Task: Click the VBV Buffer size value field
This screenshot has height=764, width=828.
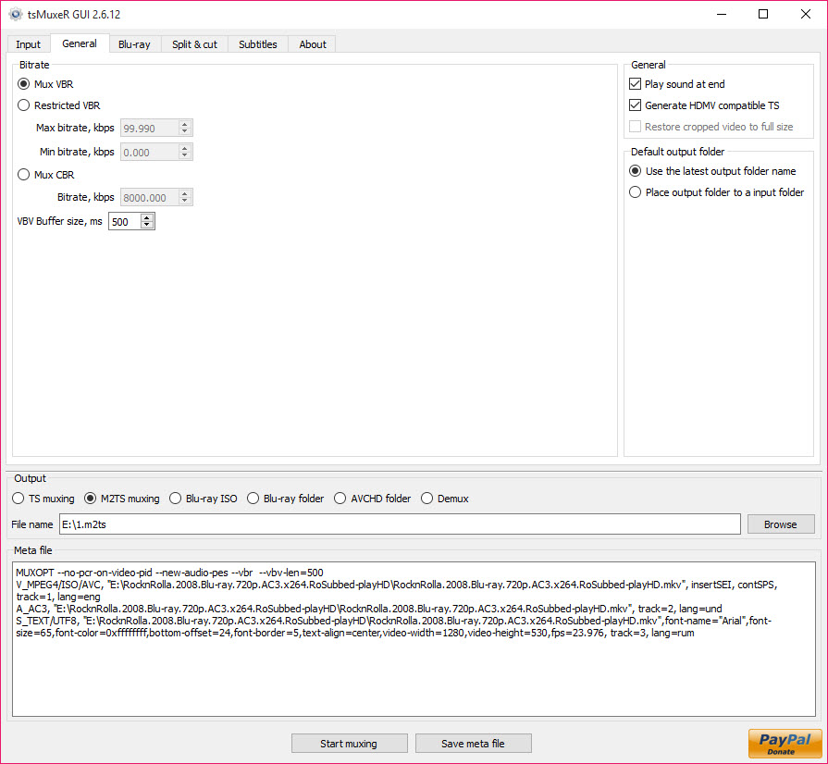Action: tap(125, 221)
